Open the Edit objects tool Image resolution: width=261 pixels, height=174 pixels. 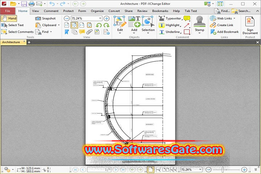[120, 25]
